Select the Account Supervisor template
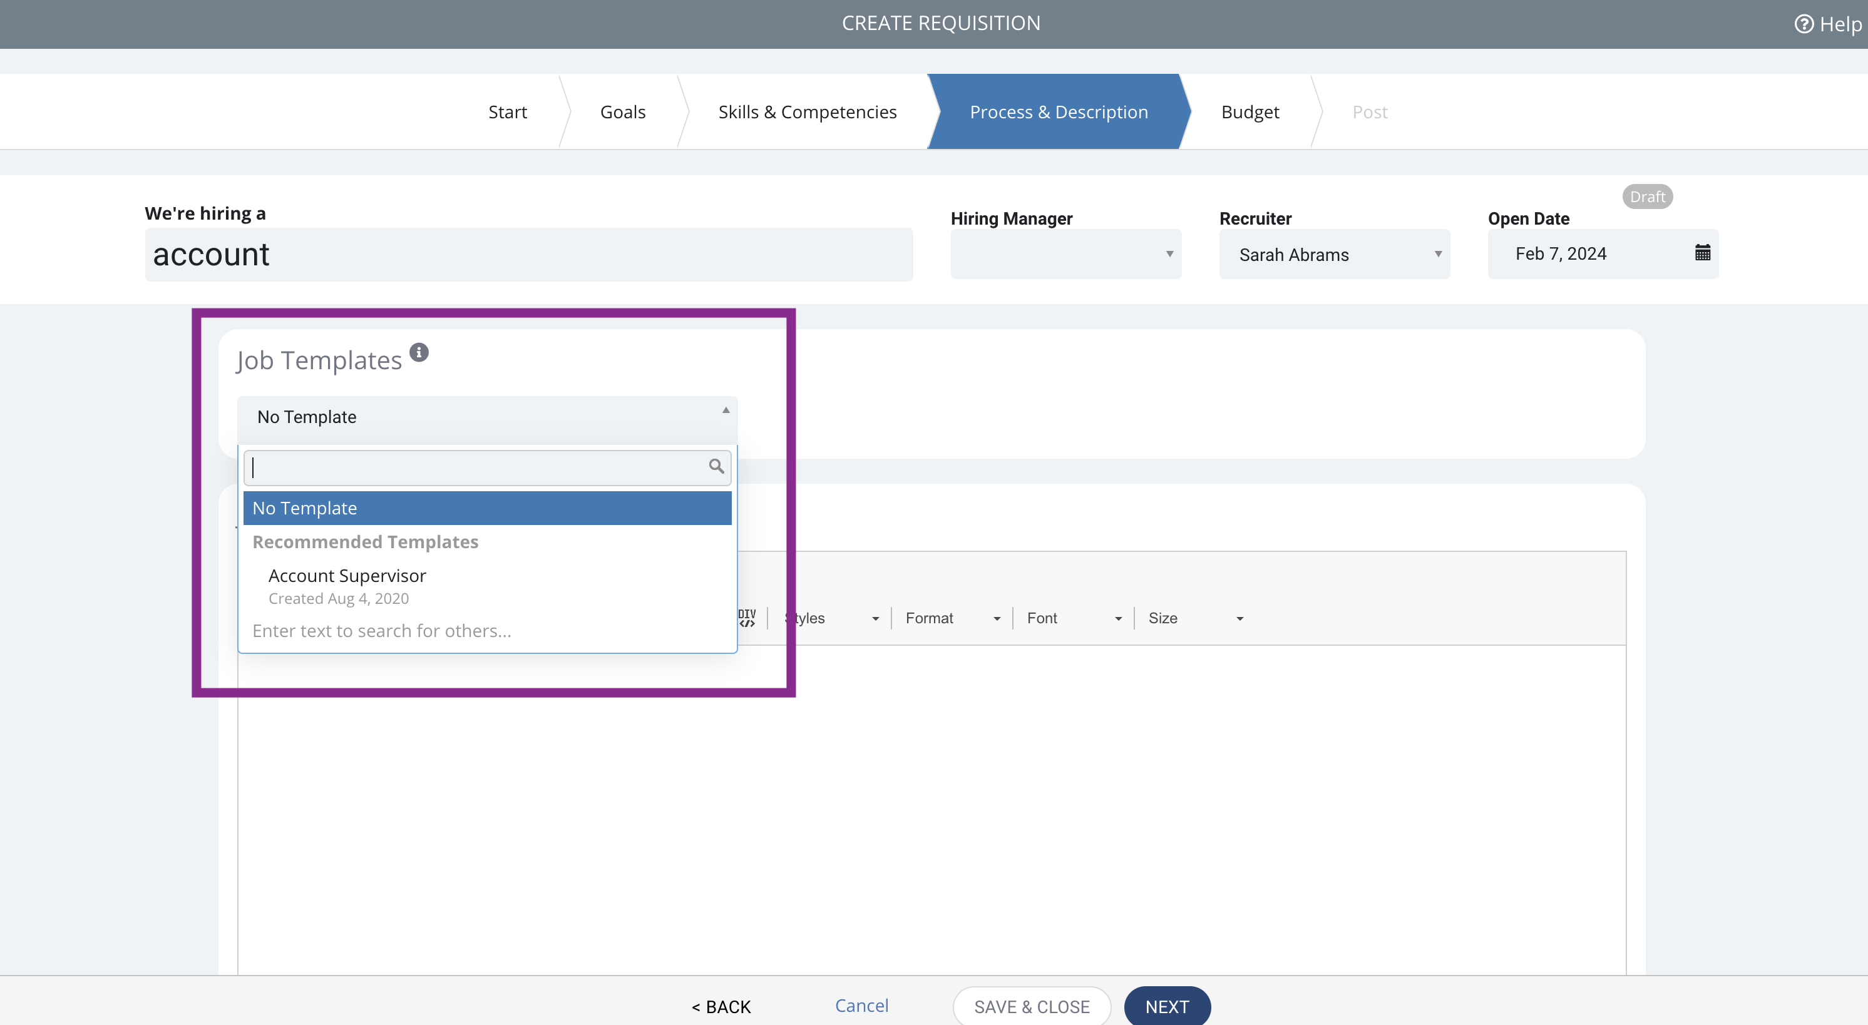Image resolution: width=1868 pixels, height=1025 pixels. (486, 586)
